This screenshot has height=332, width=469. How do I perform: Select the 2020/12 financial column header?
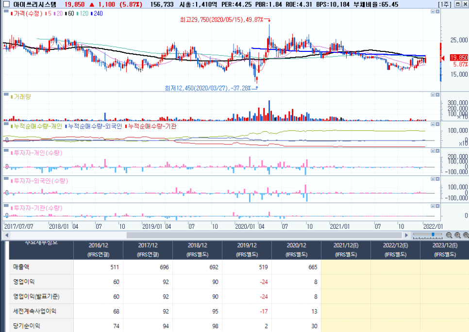296,250
